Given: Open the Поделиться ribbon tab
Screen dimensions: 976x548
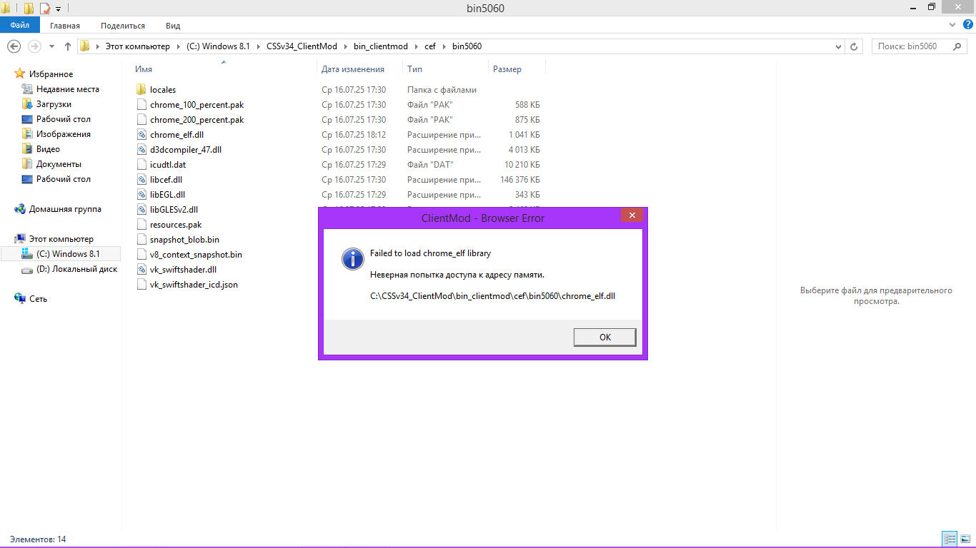Looking at the screenshot, I should (122, 26).
